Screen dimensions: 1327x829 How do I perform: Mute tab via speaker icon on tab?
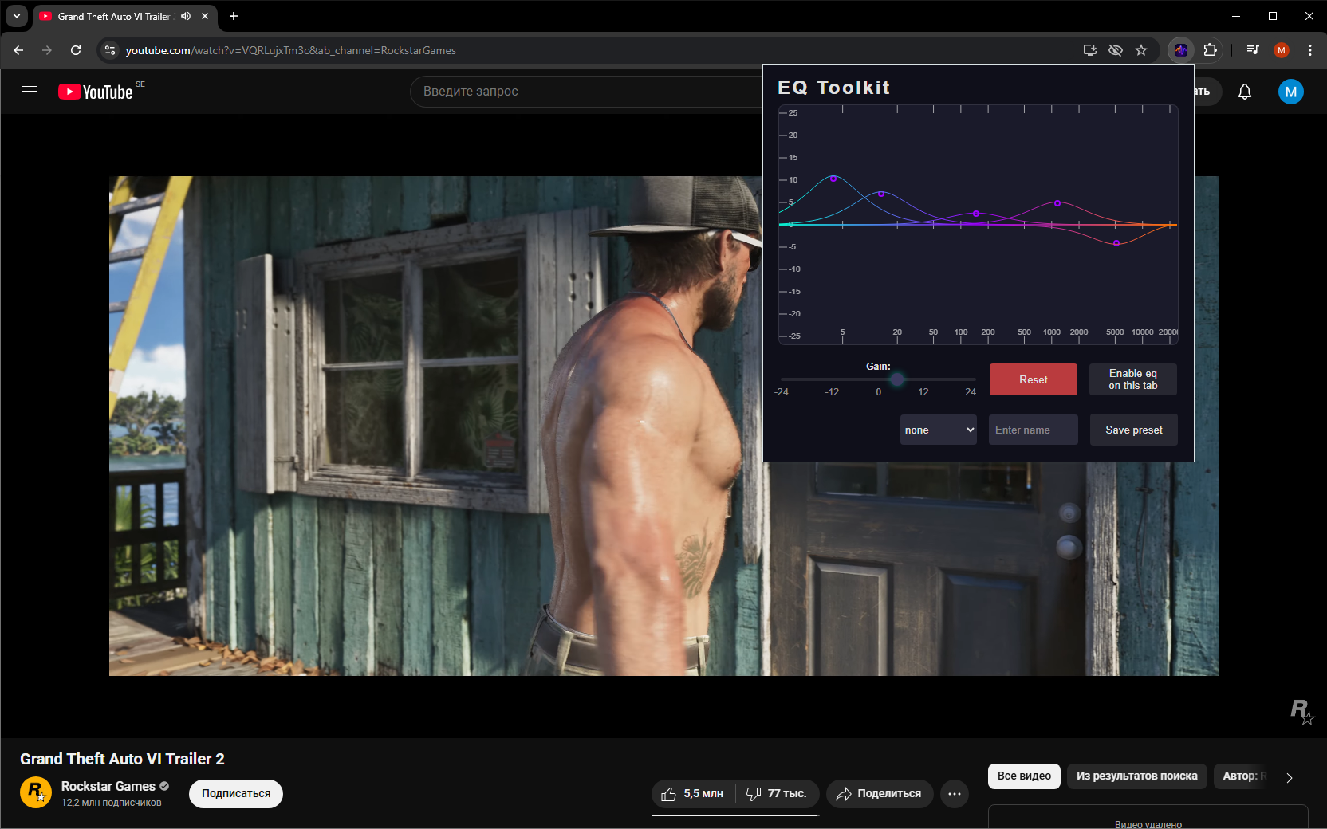coord(186,16)
